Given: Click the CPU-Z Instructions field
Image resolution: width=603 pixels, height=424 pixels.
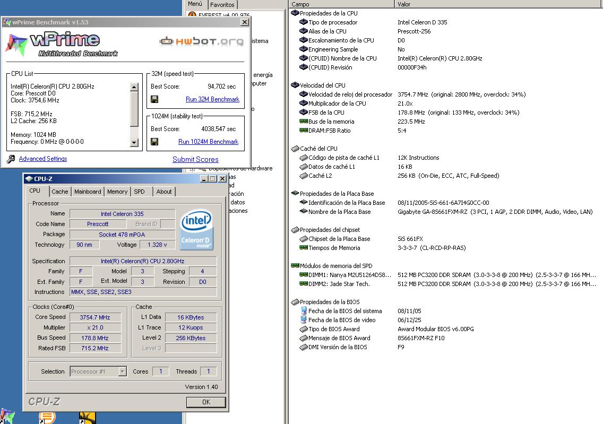Looking at the screenshot, I should click(x=143, y=292).
